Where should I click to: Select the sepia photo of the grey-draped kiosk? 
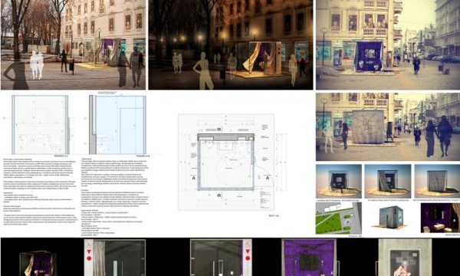pyautogui.click(x=388, y=127)
